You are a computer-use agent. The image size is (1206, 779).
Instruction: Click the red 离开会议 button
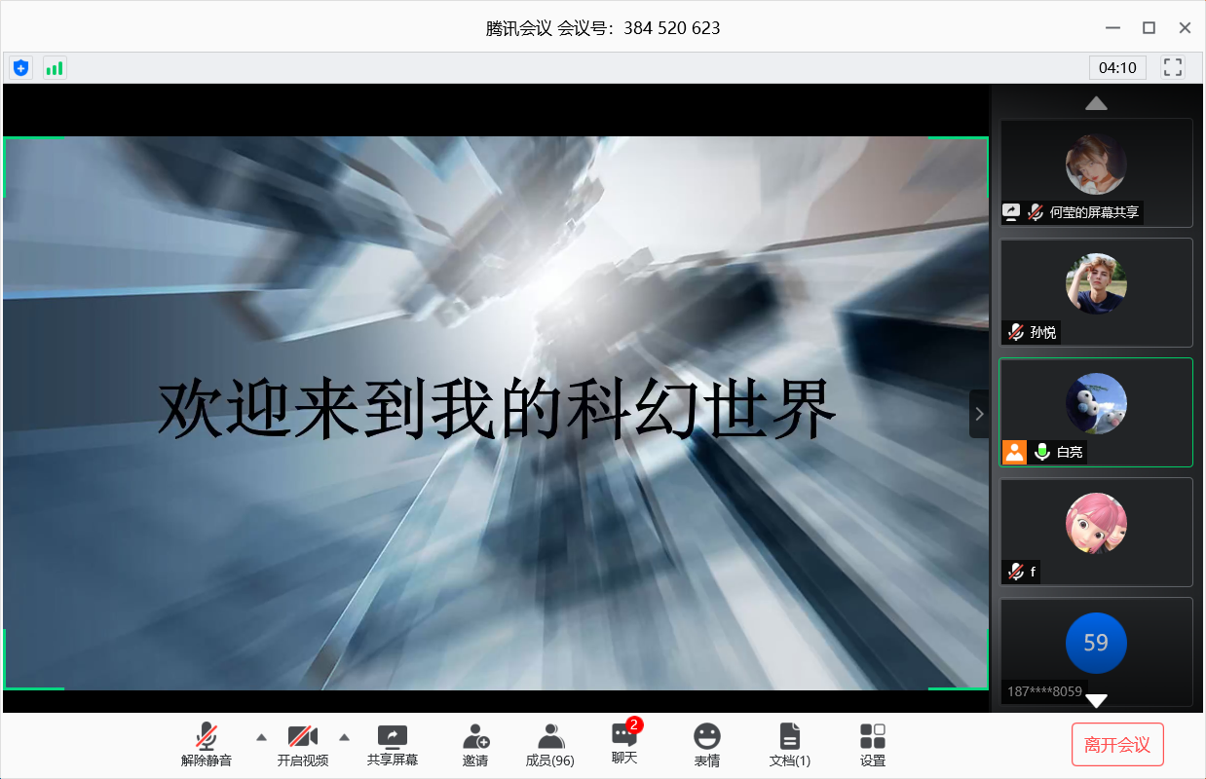click(1117, 745)
